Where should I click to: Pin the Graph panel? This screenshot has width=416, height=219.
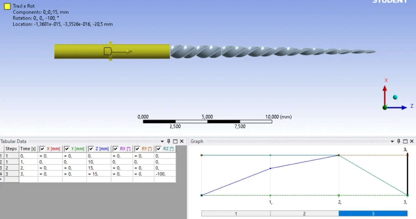tap(399, 141)
